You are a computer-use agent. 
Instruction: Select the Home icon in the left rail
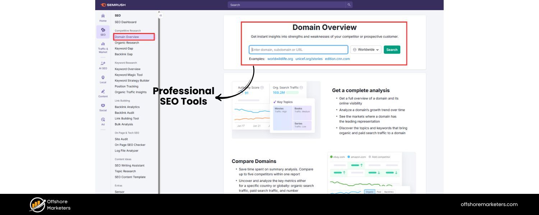click(x=103, y=17)
